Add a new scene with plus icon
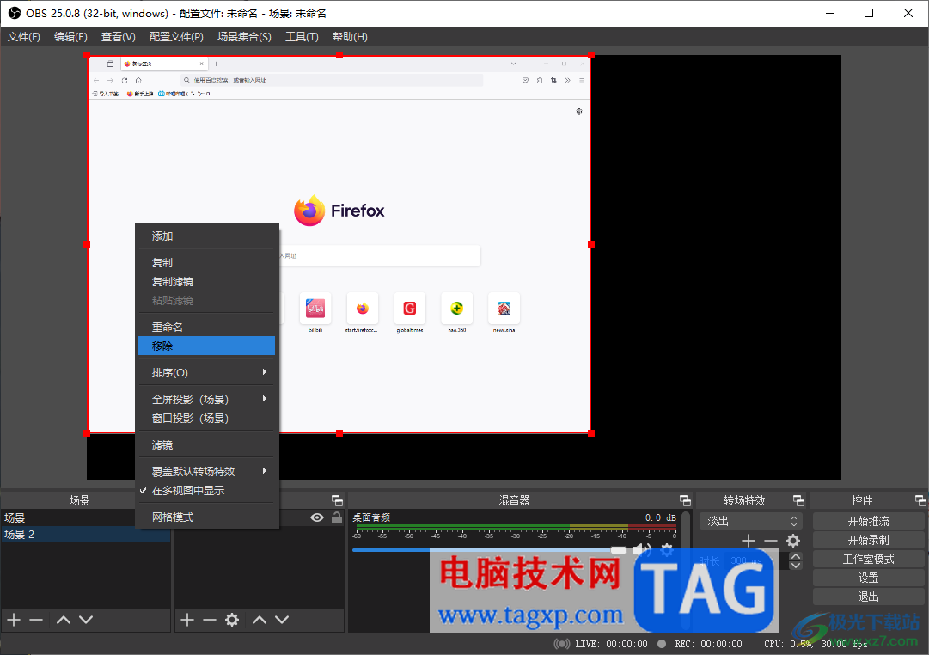929x655 pixels. [x=14, y=620]
